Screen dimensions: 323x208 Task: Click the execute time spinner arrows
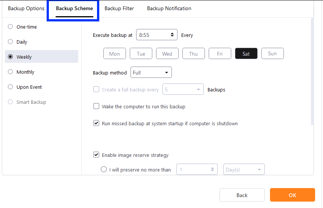click(x=172, y=35)
